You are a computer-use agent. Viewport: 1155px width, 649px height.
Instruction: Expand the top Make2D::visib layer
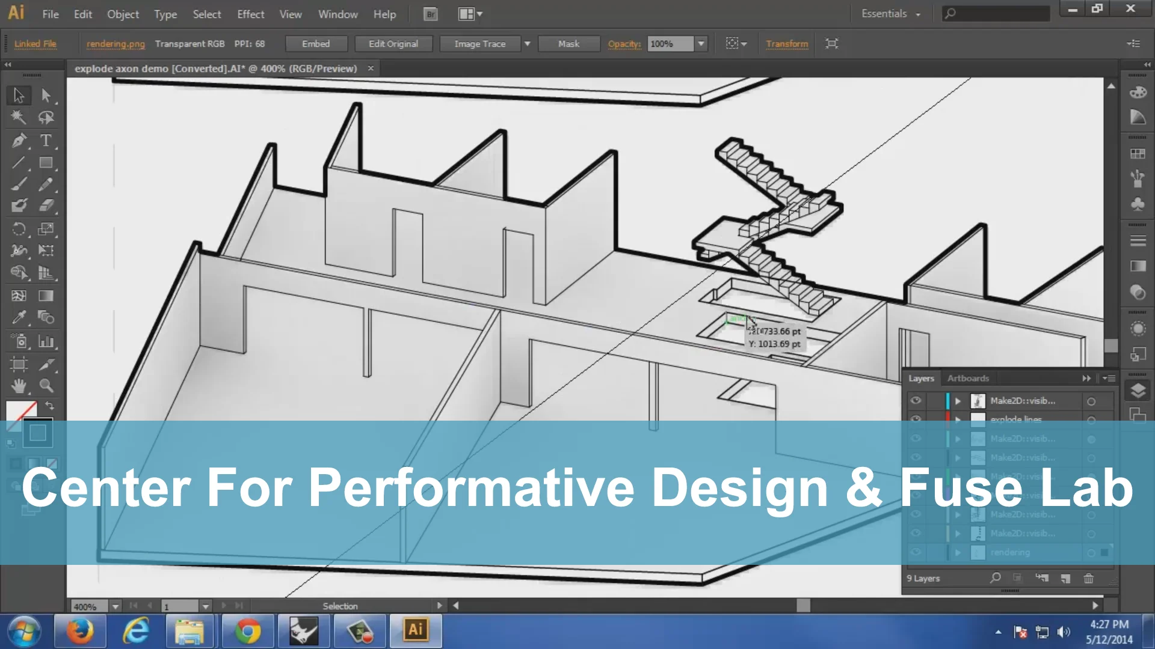coord(958,401)
